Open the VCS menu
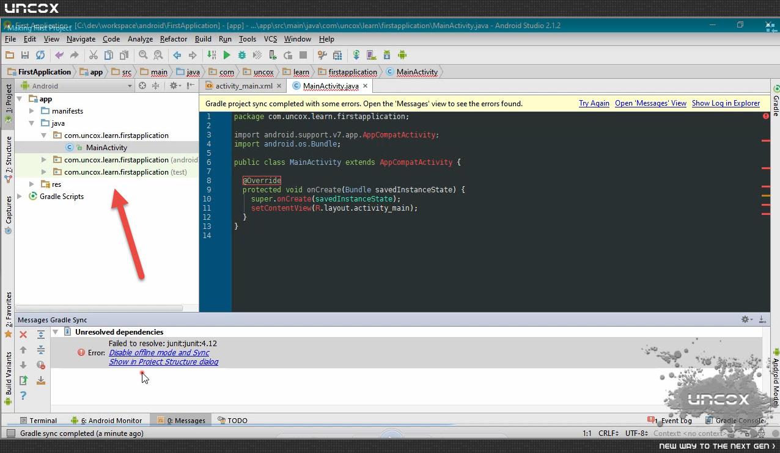This screenshot has width=780, height=453. [270, 39]
